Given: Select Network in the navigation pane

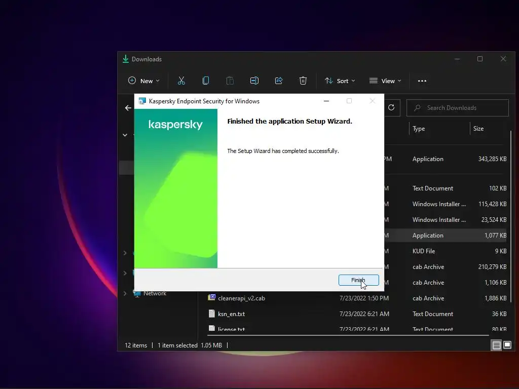Looking at the screenshot, I should [x=155, y=293].
